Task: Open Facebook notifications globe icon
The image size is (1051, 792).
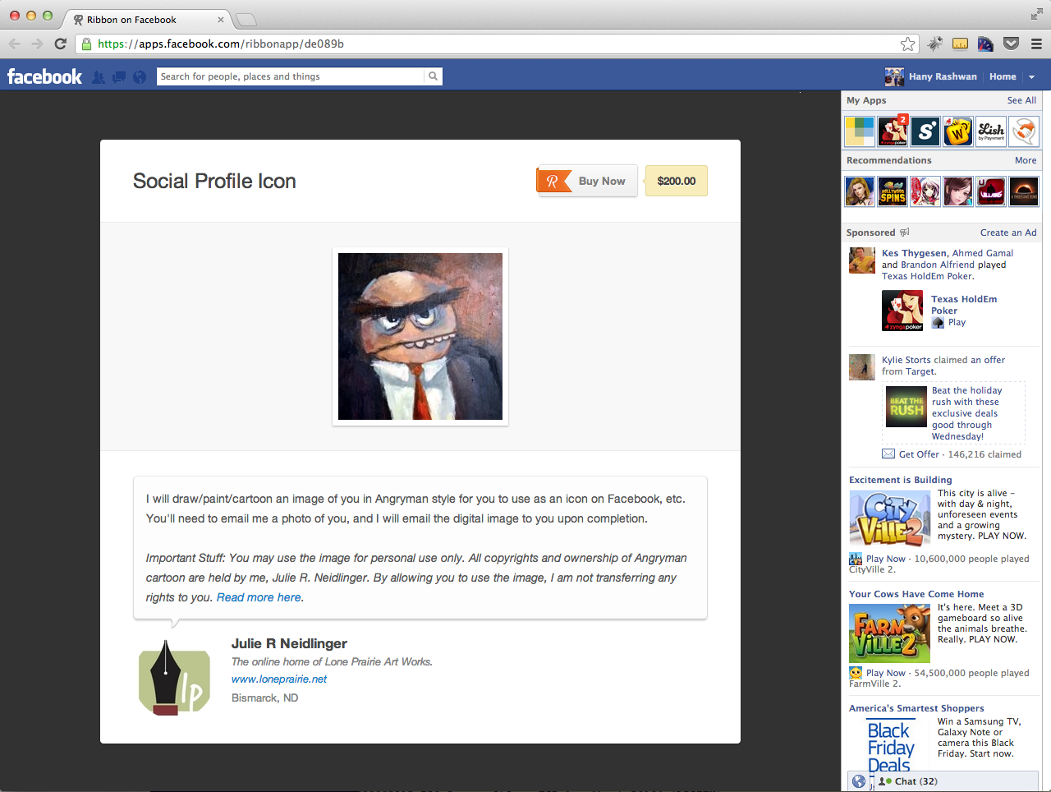Action: click(140, 76)
